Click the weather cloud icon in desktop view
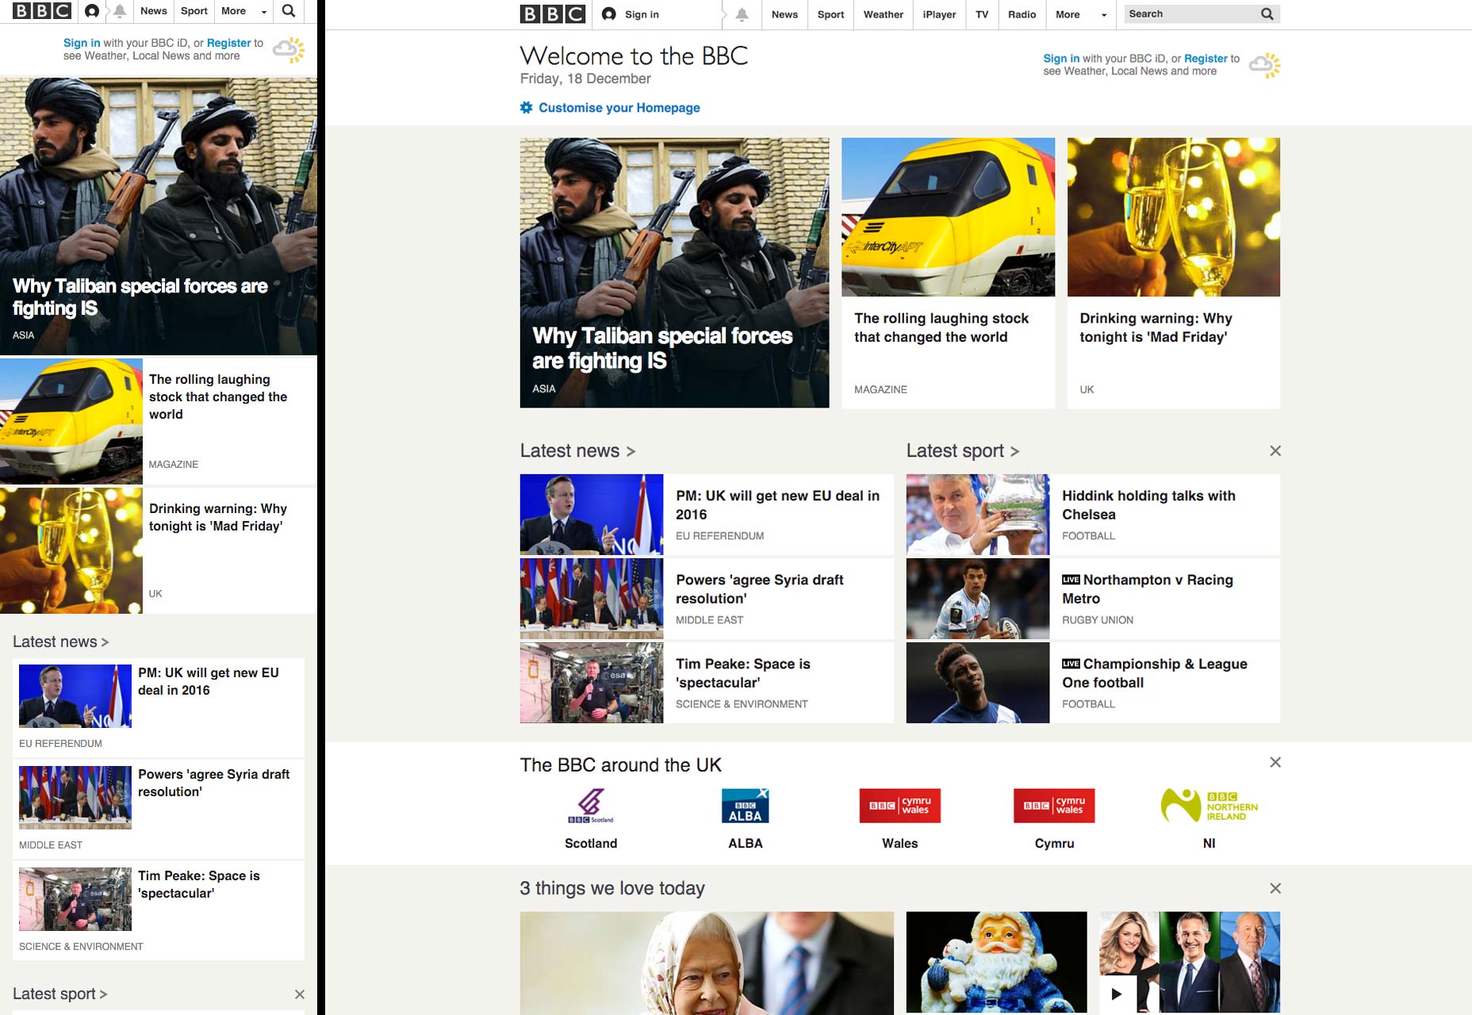Viewport: 1472px width, 1015px height. pos(1264,65)
